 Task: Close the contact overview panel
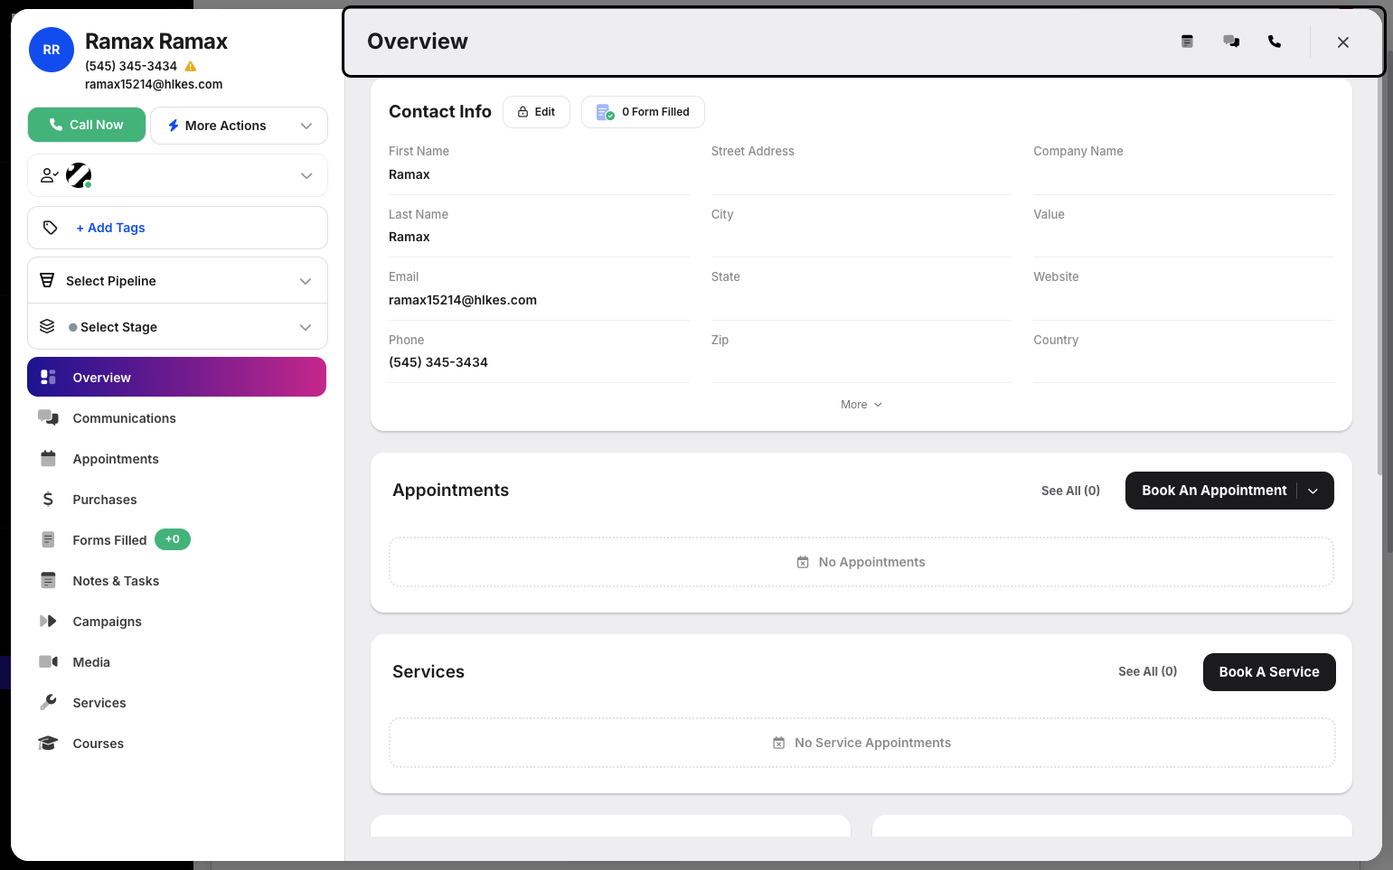[1343, 42]
